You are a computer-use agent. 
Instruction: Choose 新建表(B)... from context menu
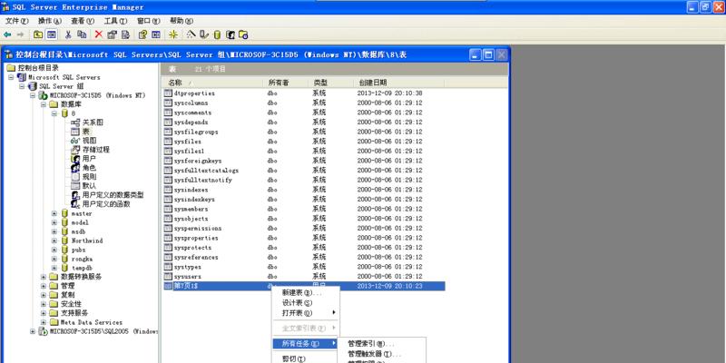point(306,292)
